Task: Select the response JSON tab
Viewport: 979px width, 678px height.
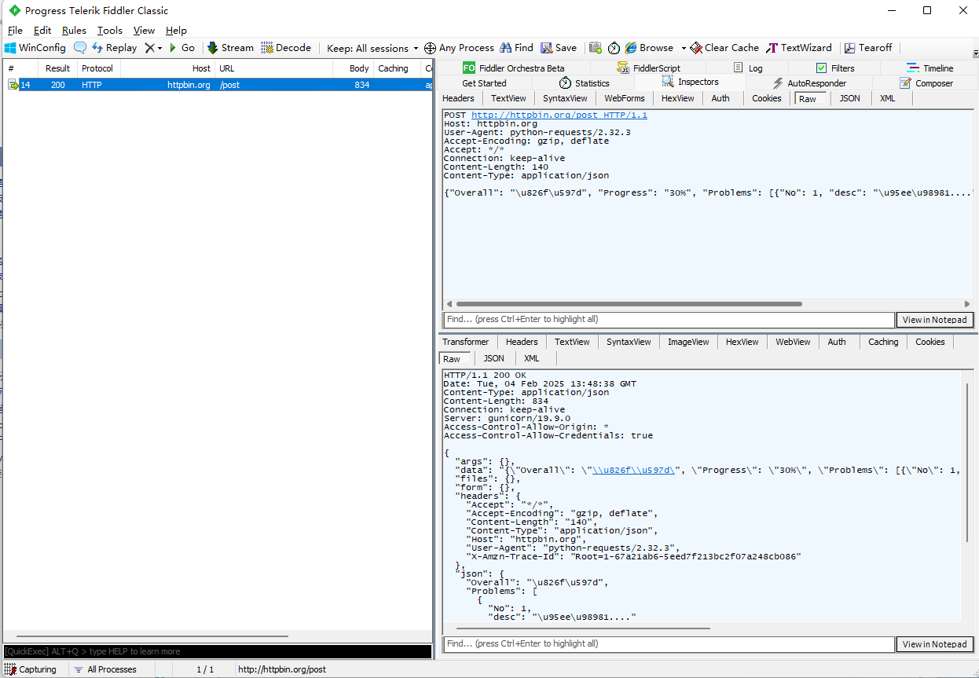Action: click(493, 358)
